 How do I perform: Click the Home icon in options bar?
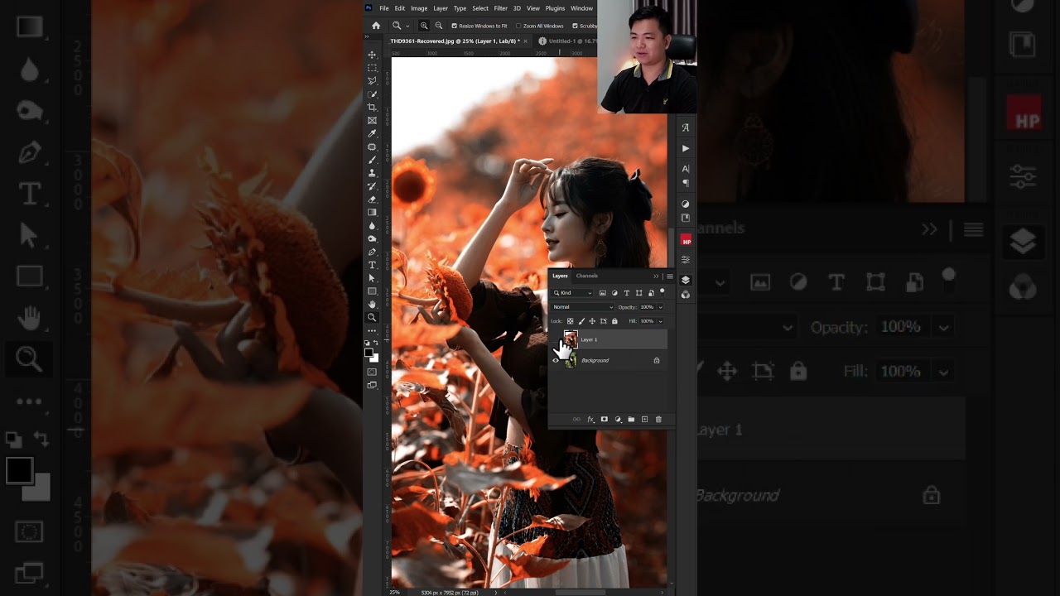click(376, 26)
